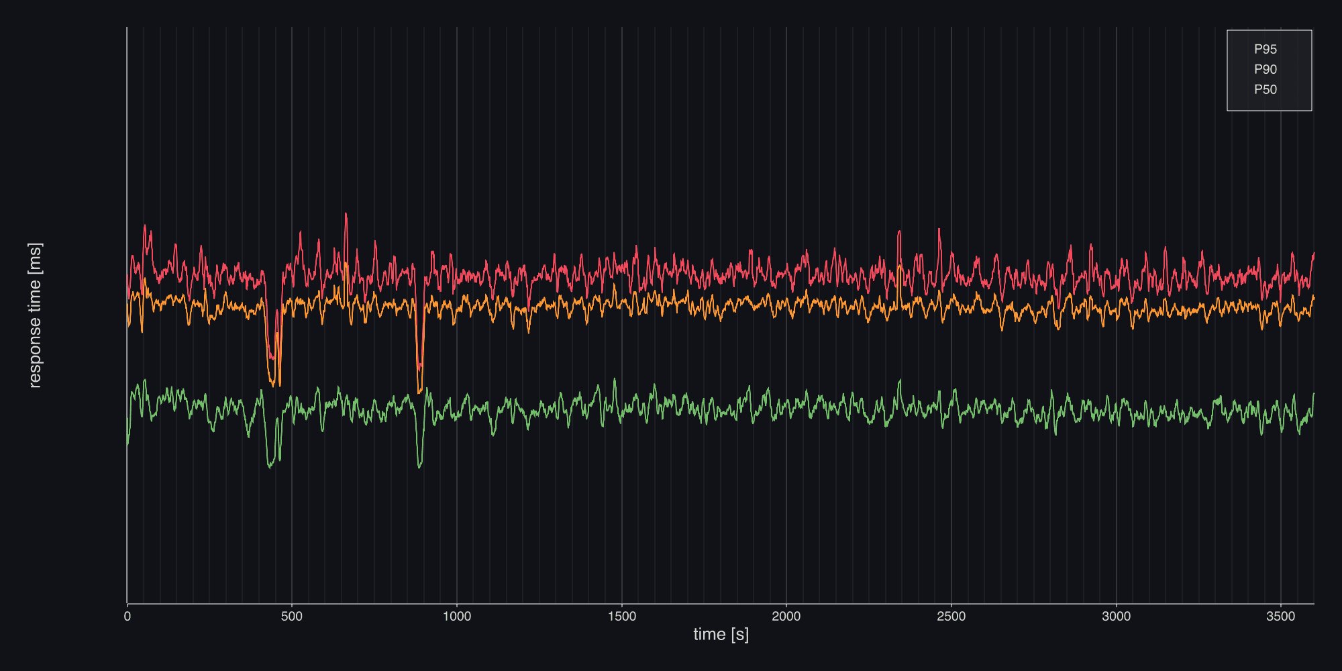Click the orange line's deep dip near 890s
This screenshot has height=671, width=1342.
pyautogui.click(x=419, y=391)
